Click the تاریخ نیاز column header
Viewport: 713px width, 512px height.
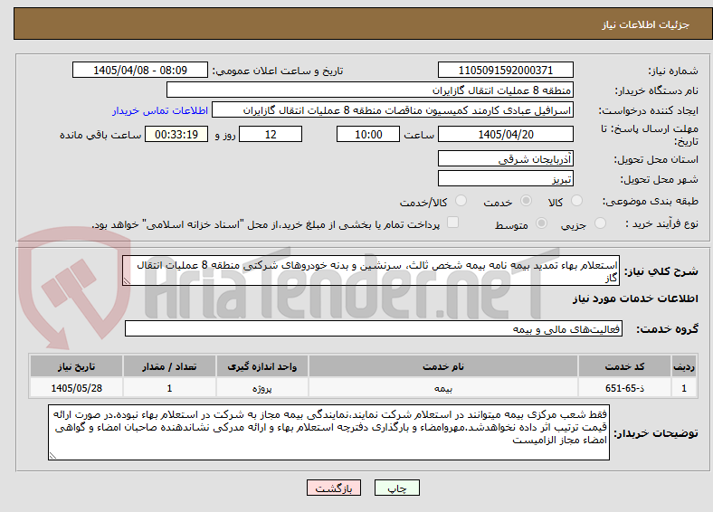[76, 366]
